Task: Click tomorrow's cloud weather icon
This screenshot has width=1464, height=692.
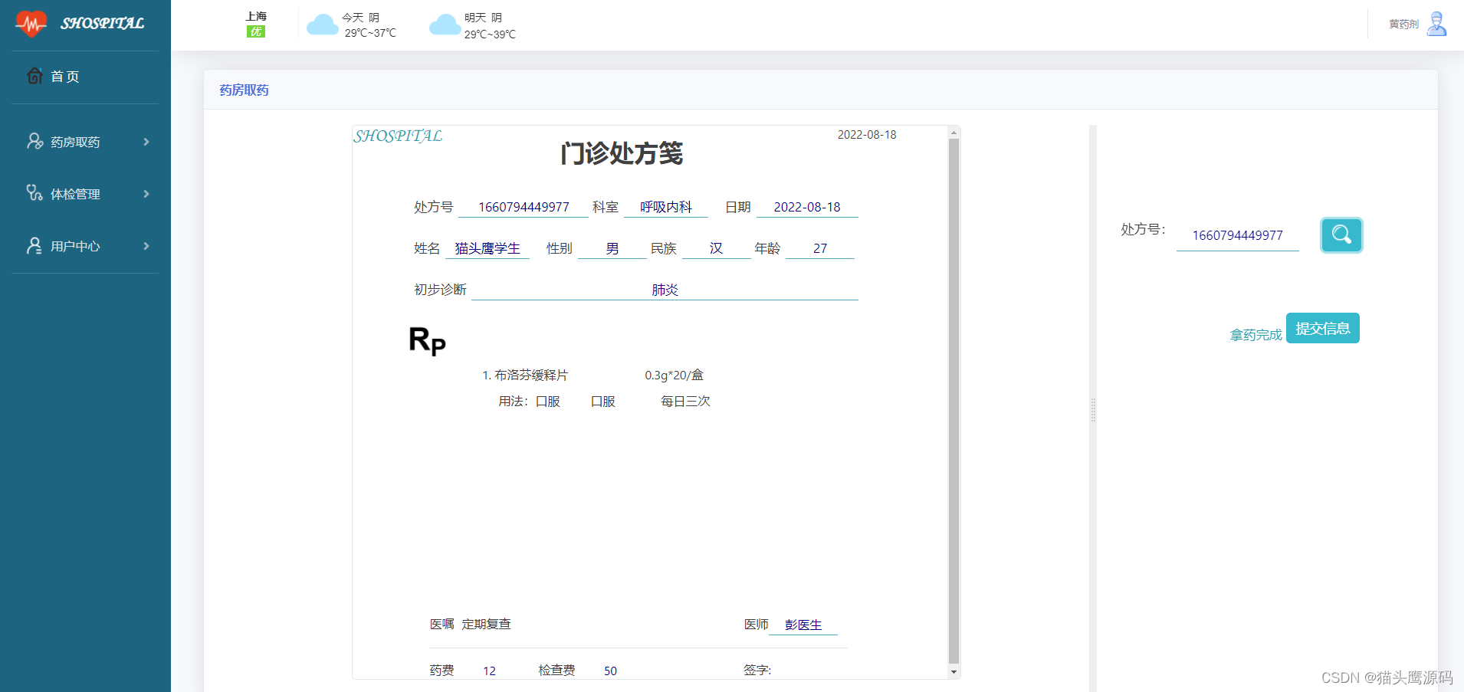Action: click(x=445, y=25)
